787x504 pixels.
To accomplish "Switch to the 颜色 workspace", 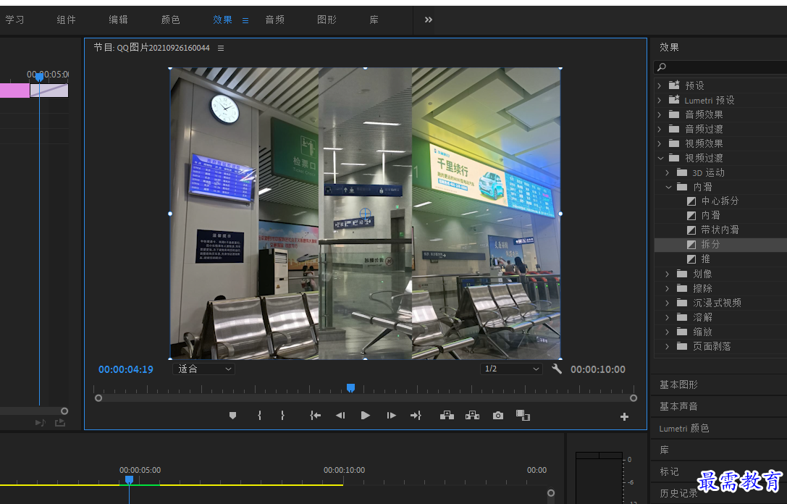I will [x=170, y=20].
